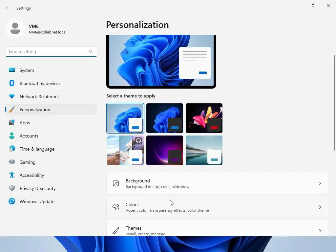Click the Apps icon in sidebar

(12, 123)
